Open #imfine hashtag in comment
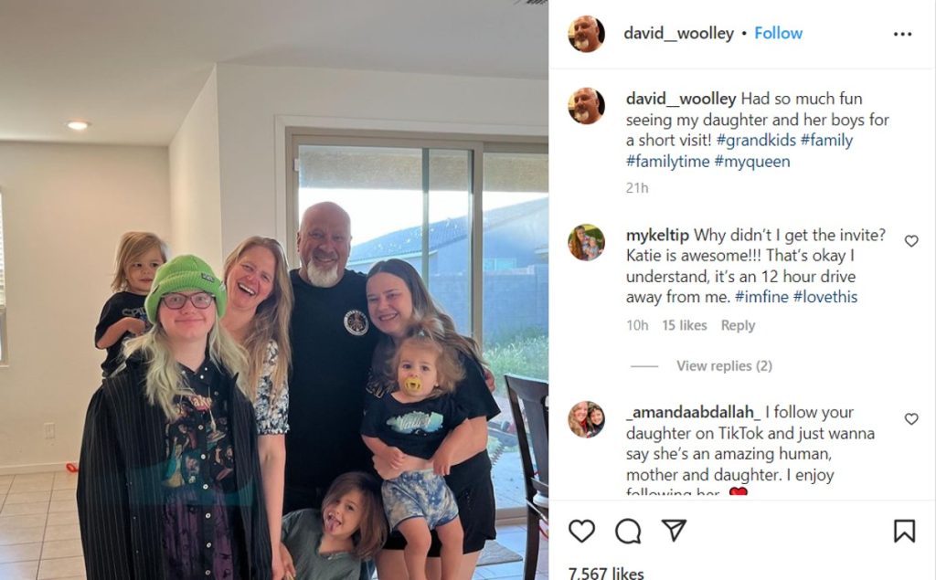 click(x=761, y=297)
